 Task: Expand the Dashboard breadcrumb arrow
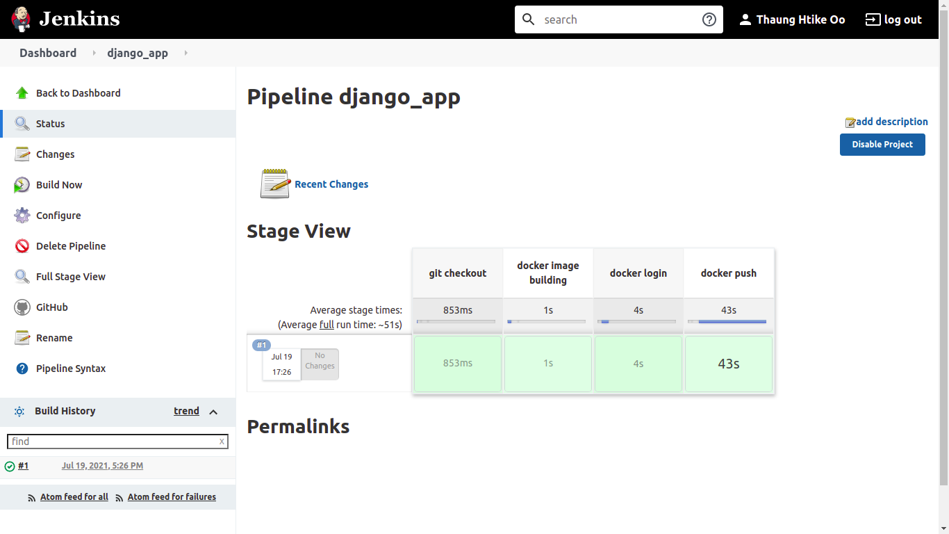click(x=94, y=53)
